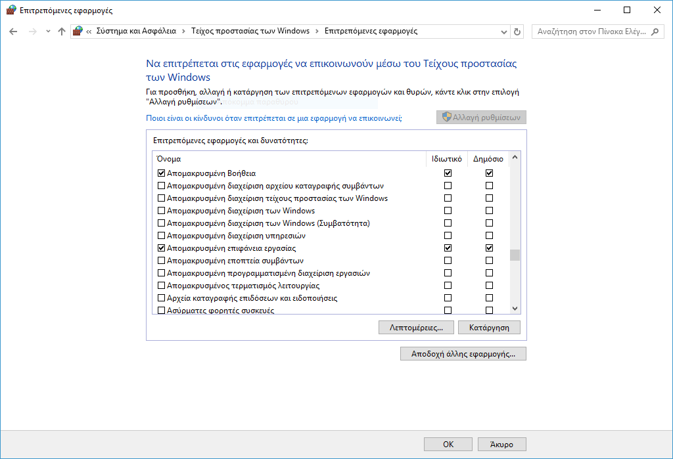The image size is (673, 459).
Task: Enable Δημόσιο for 'Απομακρυσμένη διαχείριση αρχείου καταγραφής συμβάντων'
Action: 489,186
